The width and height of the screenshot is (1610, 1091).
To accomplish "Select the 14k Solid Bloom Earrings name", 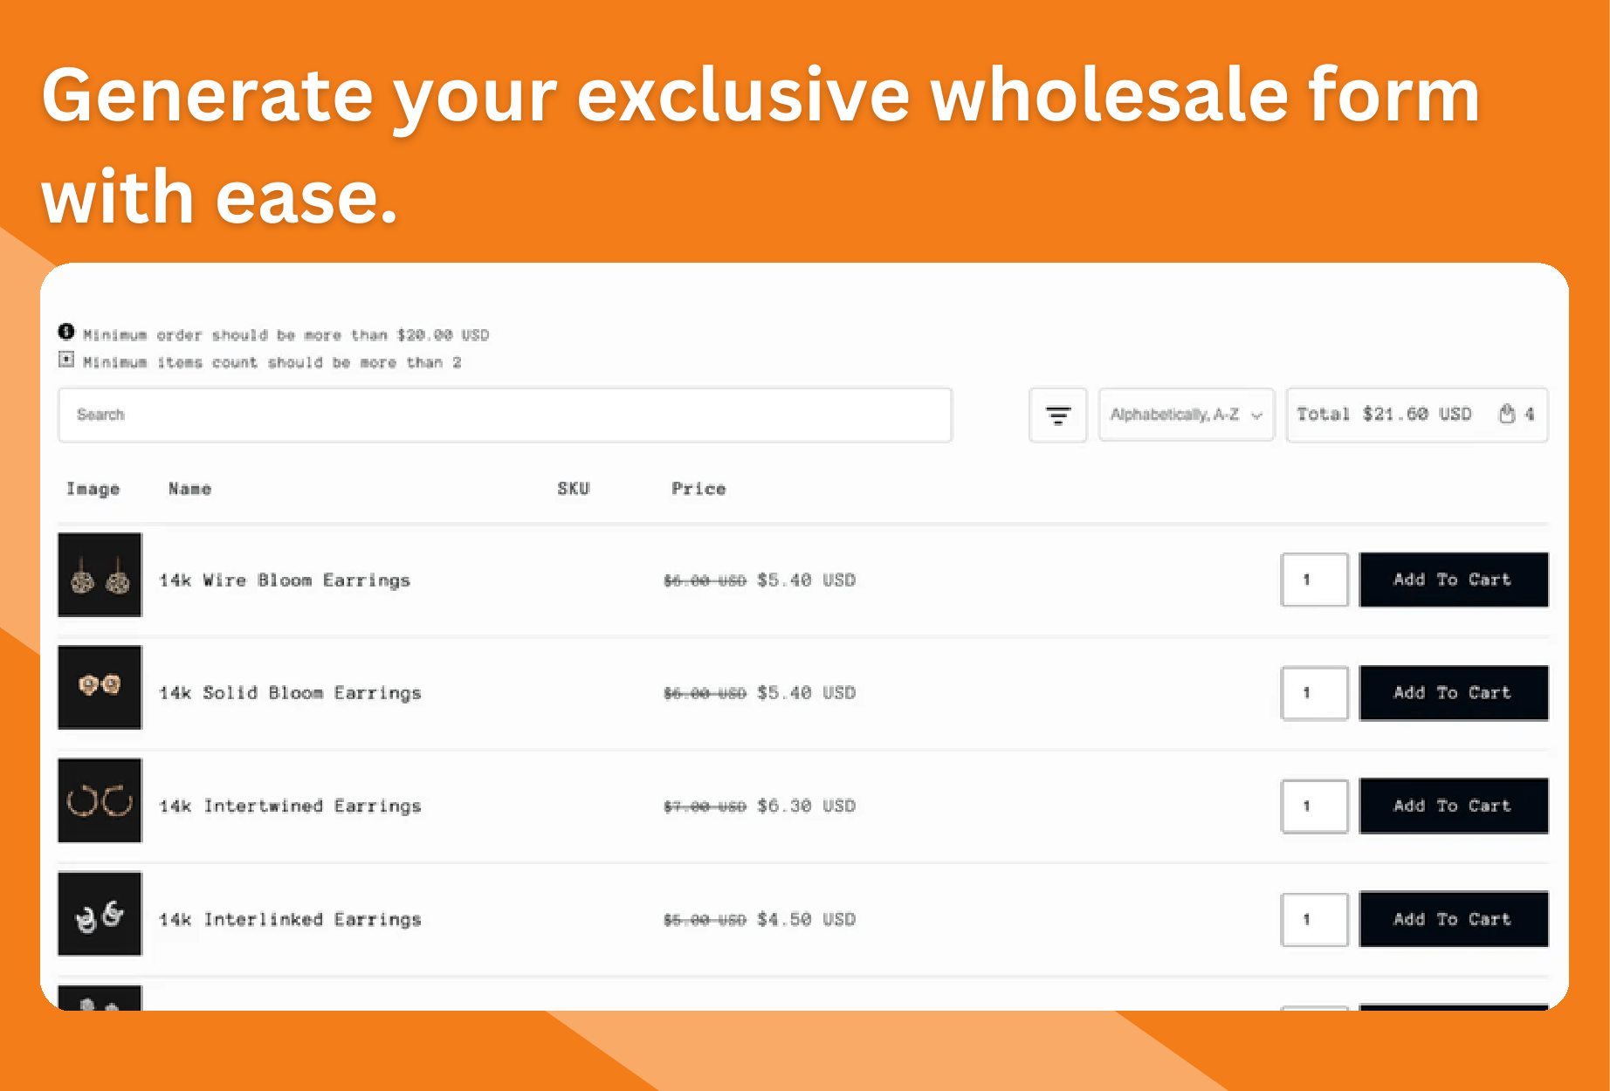I will 290,692.
